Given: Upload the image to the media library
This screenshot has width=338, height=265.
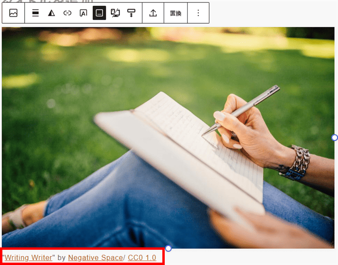Looking at the screenshot, I should 153,13.
